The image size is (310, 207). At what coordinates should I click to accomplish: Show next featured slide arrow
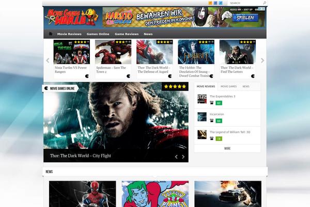click(x=183, y=157)
